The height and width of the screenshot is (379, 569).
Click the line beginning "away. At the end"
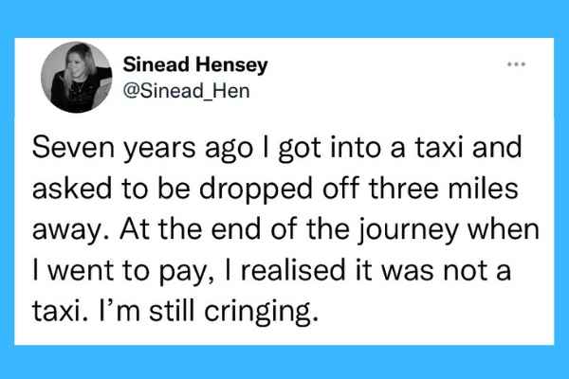(x=285, y=230)
